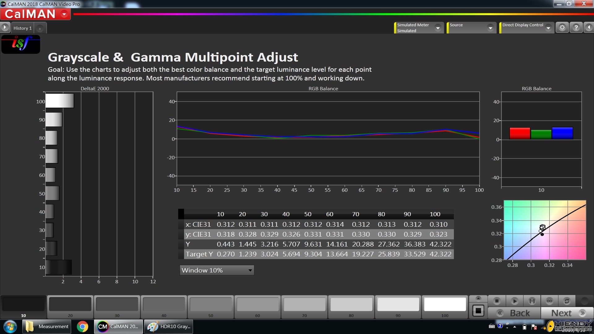Open the Simulated Meter dropdown
The height and width of the screenshot is (334, 594).
438,28
